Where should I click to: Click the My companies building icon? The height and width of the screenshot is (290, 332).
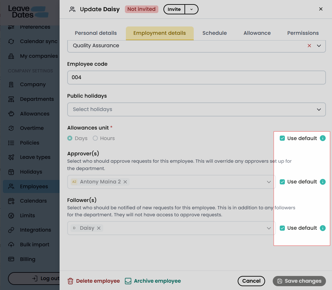click(11, 56)
